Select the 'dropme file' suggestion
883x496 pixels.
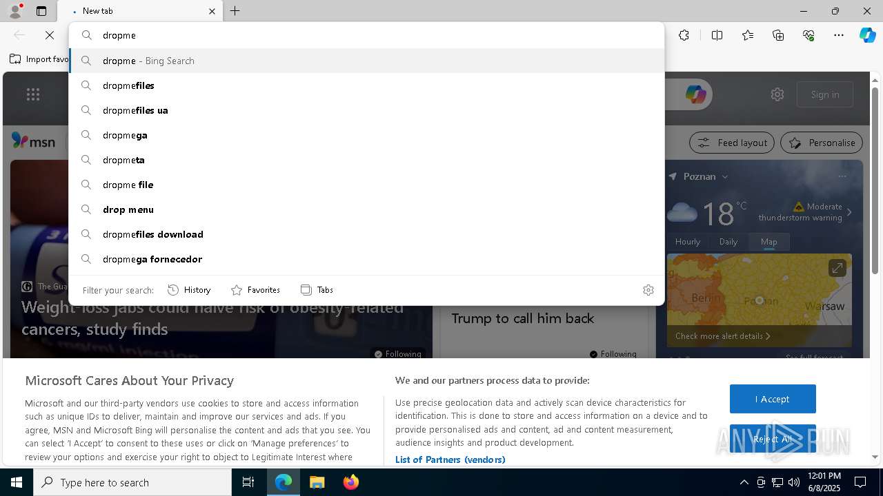tap(366, 185)
